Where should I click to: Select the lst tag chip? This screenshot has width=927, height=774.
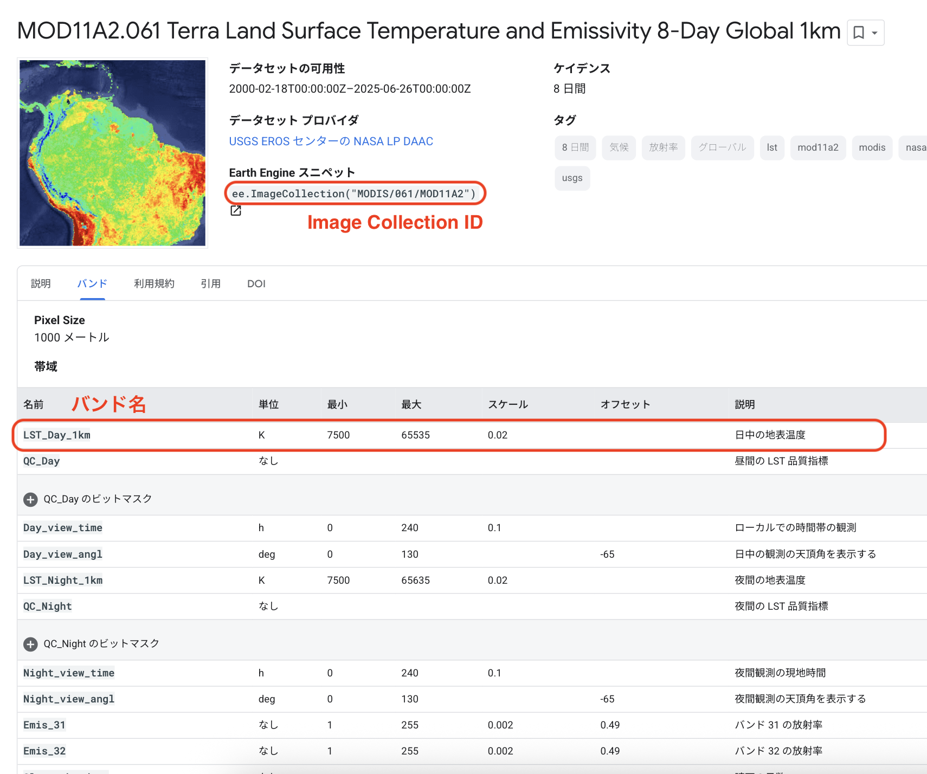pos(772,147)
